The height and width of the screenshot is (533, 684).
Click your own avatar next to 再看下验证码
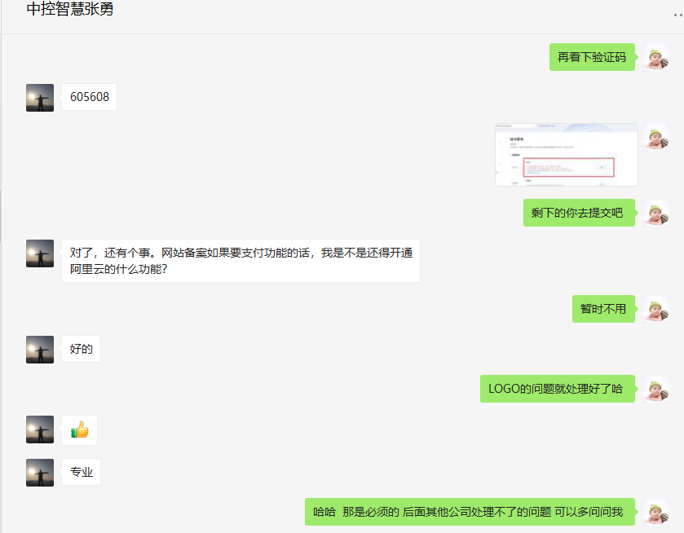(655, 57)
